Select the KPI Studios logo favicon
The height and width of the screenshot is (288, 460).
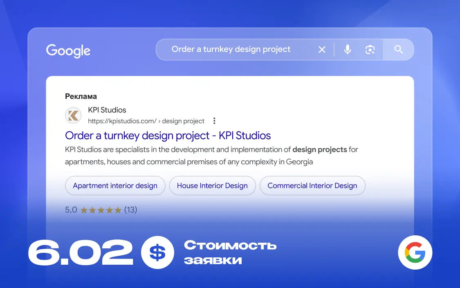click(73, 115)
